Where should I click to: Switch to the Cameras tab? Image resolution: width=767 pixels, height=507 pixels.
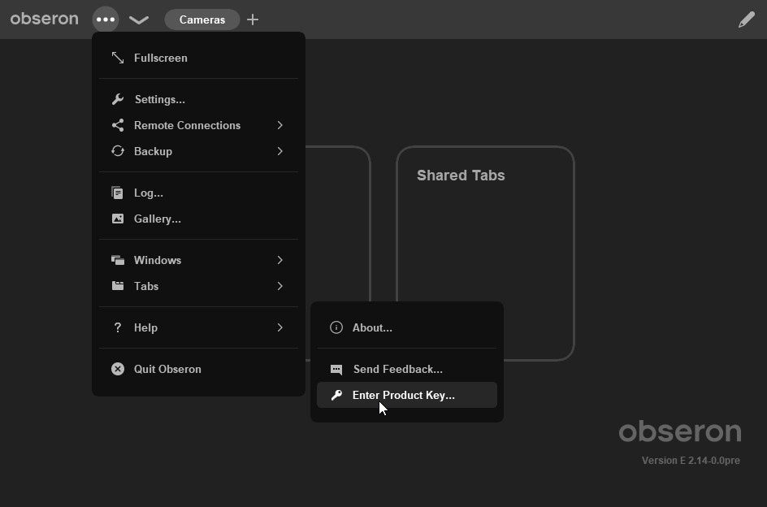[x=202, y=19]
